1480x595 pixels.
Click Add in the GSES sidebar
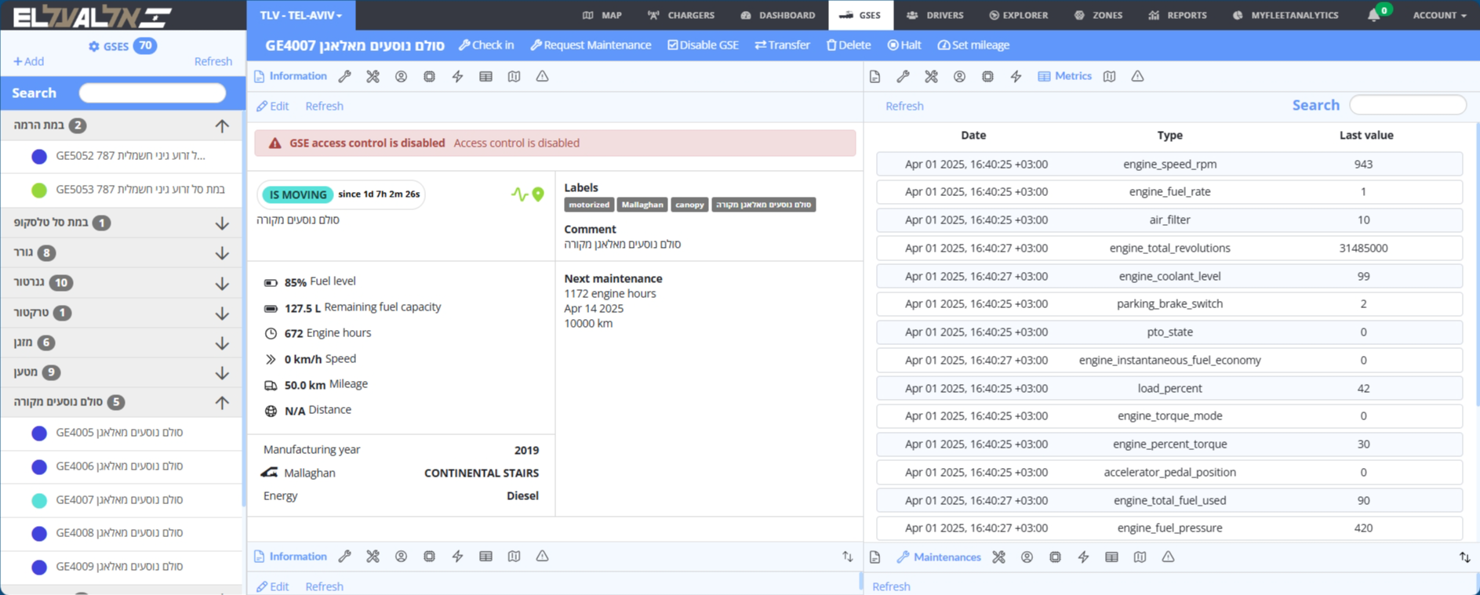click(29, 61)
